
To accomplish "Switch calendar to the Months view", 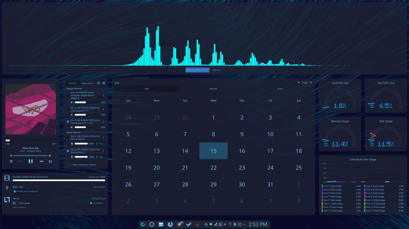I will pyautogui.click(x=213, y=89).
